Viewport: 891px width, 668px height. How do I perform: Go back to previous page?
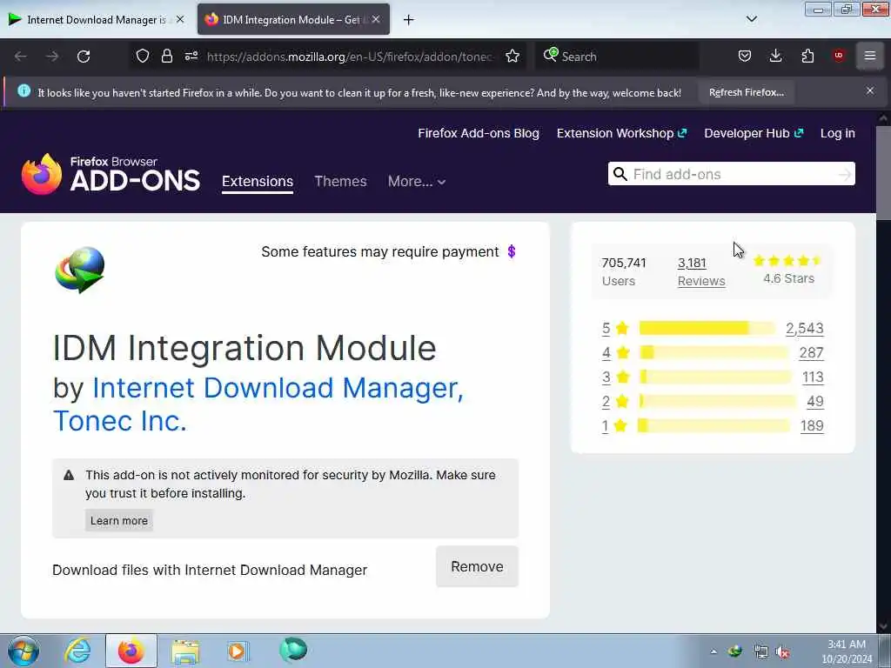point(21,57)
